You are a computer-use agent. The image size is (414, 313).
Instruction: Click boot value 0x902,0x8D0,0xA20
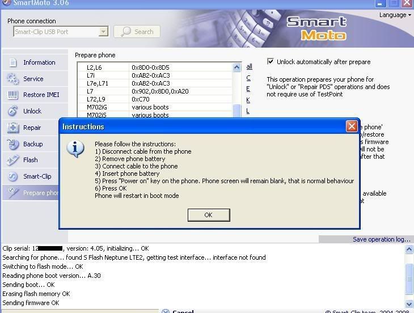(160, 91)
